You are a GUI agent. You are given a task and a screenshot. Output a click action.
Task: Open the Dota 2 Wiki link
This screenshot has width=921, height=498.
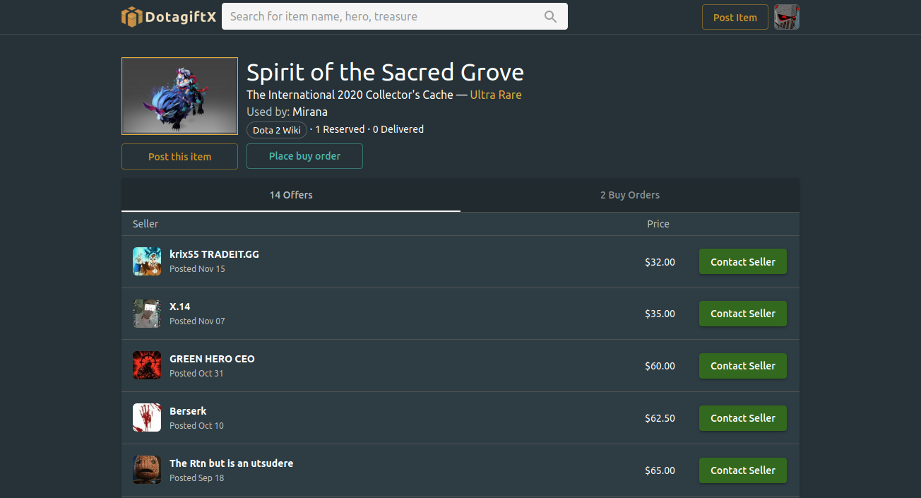click(277, 130)
